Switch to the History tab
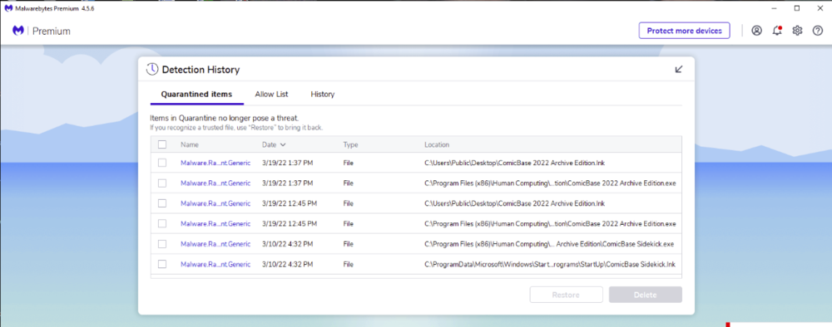The height and width of the screenshot is (327, 832). (x=323, y=94)
